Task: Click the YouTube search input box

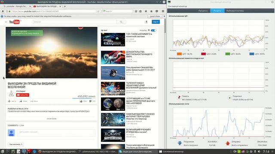Action: pyautogui.click(x=75, y=22)
